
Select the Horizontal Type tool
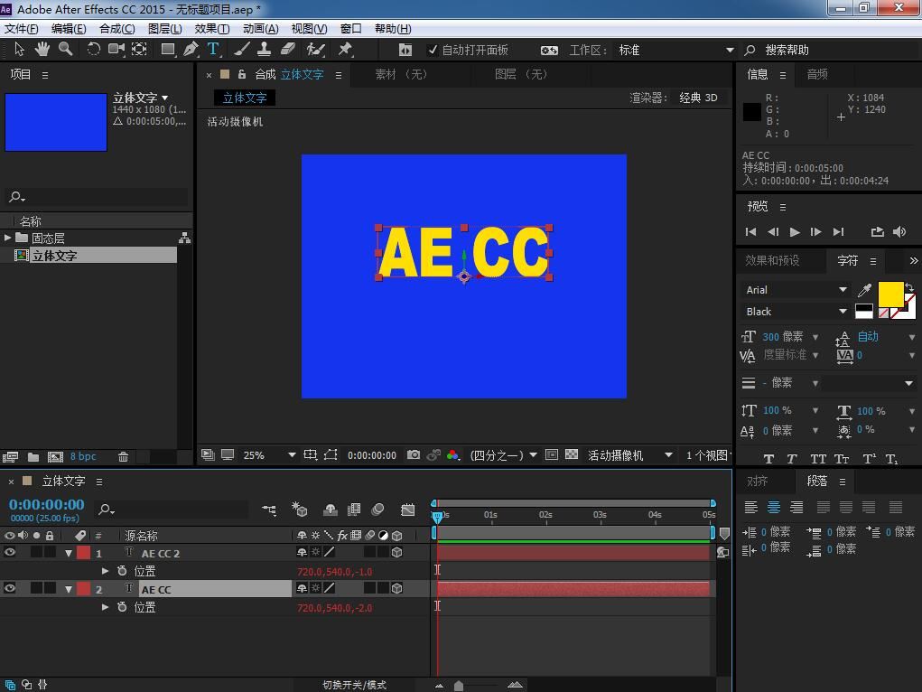click(x=213, y=50)
